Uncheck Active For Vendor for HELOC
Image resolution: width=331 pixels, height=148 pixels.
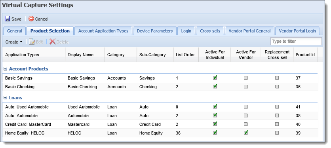[x=246, y=133]
